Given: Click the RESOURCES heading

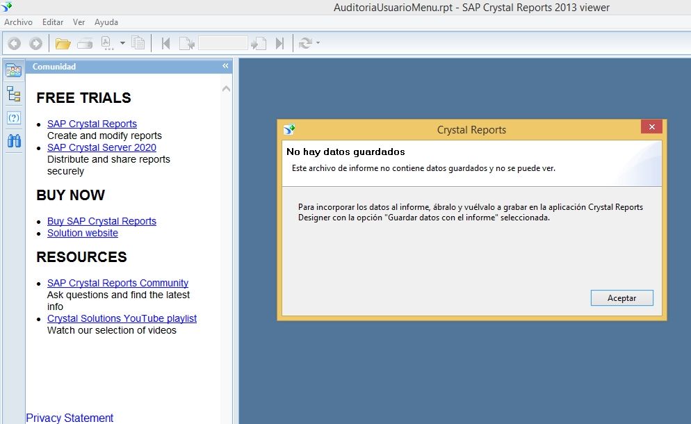Looking at the screenshot, I should pos(81,257).
